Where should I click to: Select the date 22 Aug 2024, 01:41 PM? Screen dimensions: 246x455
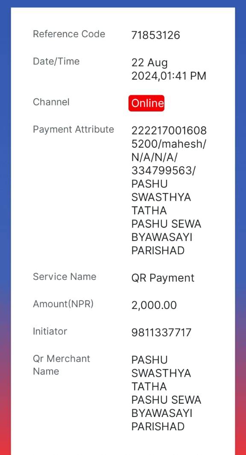pos(169,69)
